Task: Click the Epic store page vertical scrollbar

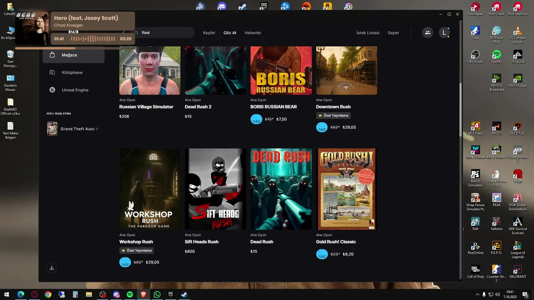Action: 461,110
